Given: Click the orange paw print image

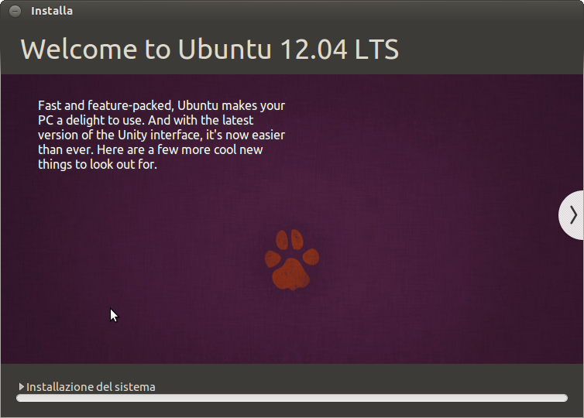Looking at the screenshot, I should tap(292, 259).
